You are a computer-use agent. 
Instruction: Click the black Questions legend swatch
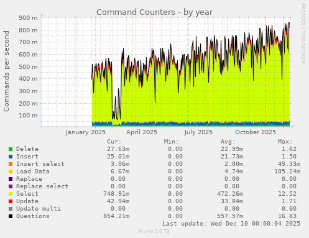[x=11, y=216]
